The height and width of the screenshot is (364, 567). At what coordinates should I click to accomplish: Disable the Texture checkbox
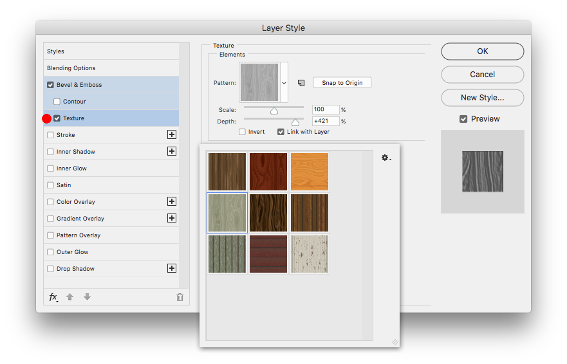click(57, 118)
